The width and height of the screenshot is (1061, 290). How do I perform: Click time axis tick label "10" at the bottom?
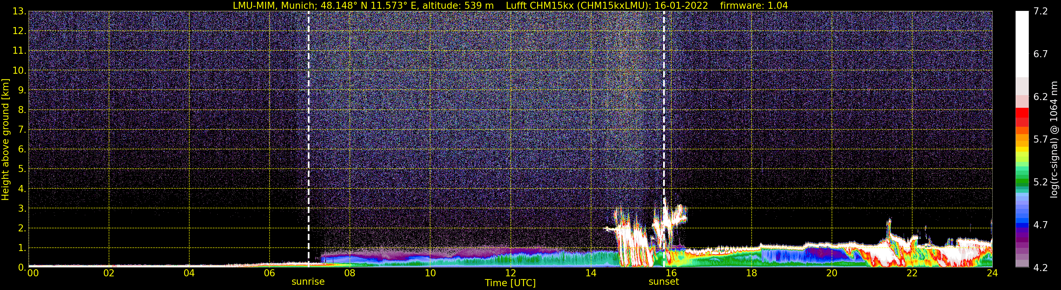click(x=430, y=273)
